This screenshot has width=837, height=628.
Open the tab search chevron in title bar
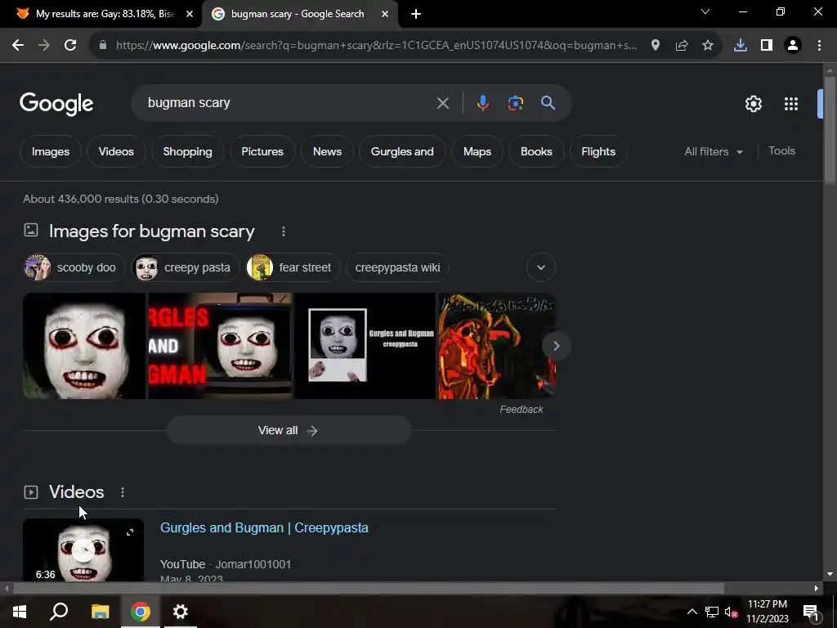[705, 11]
